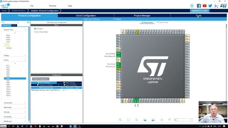This screenshot has width=228, height=128.
Task: Rotate the chip clockwise
Action: point(145,120)
